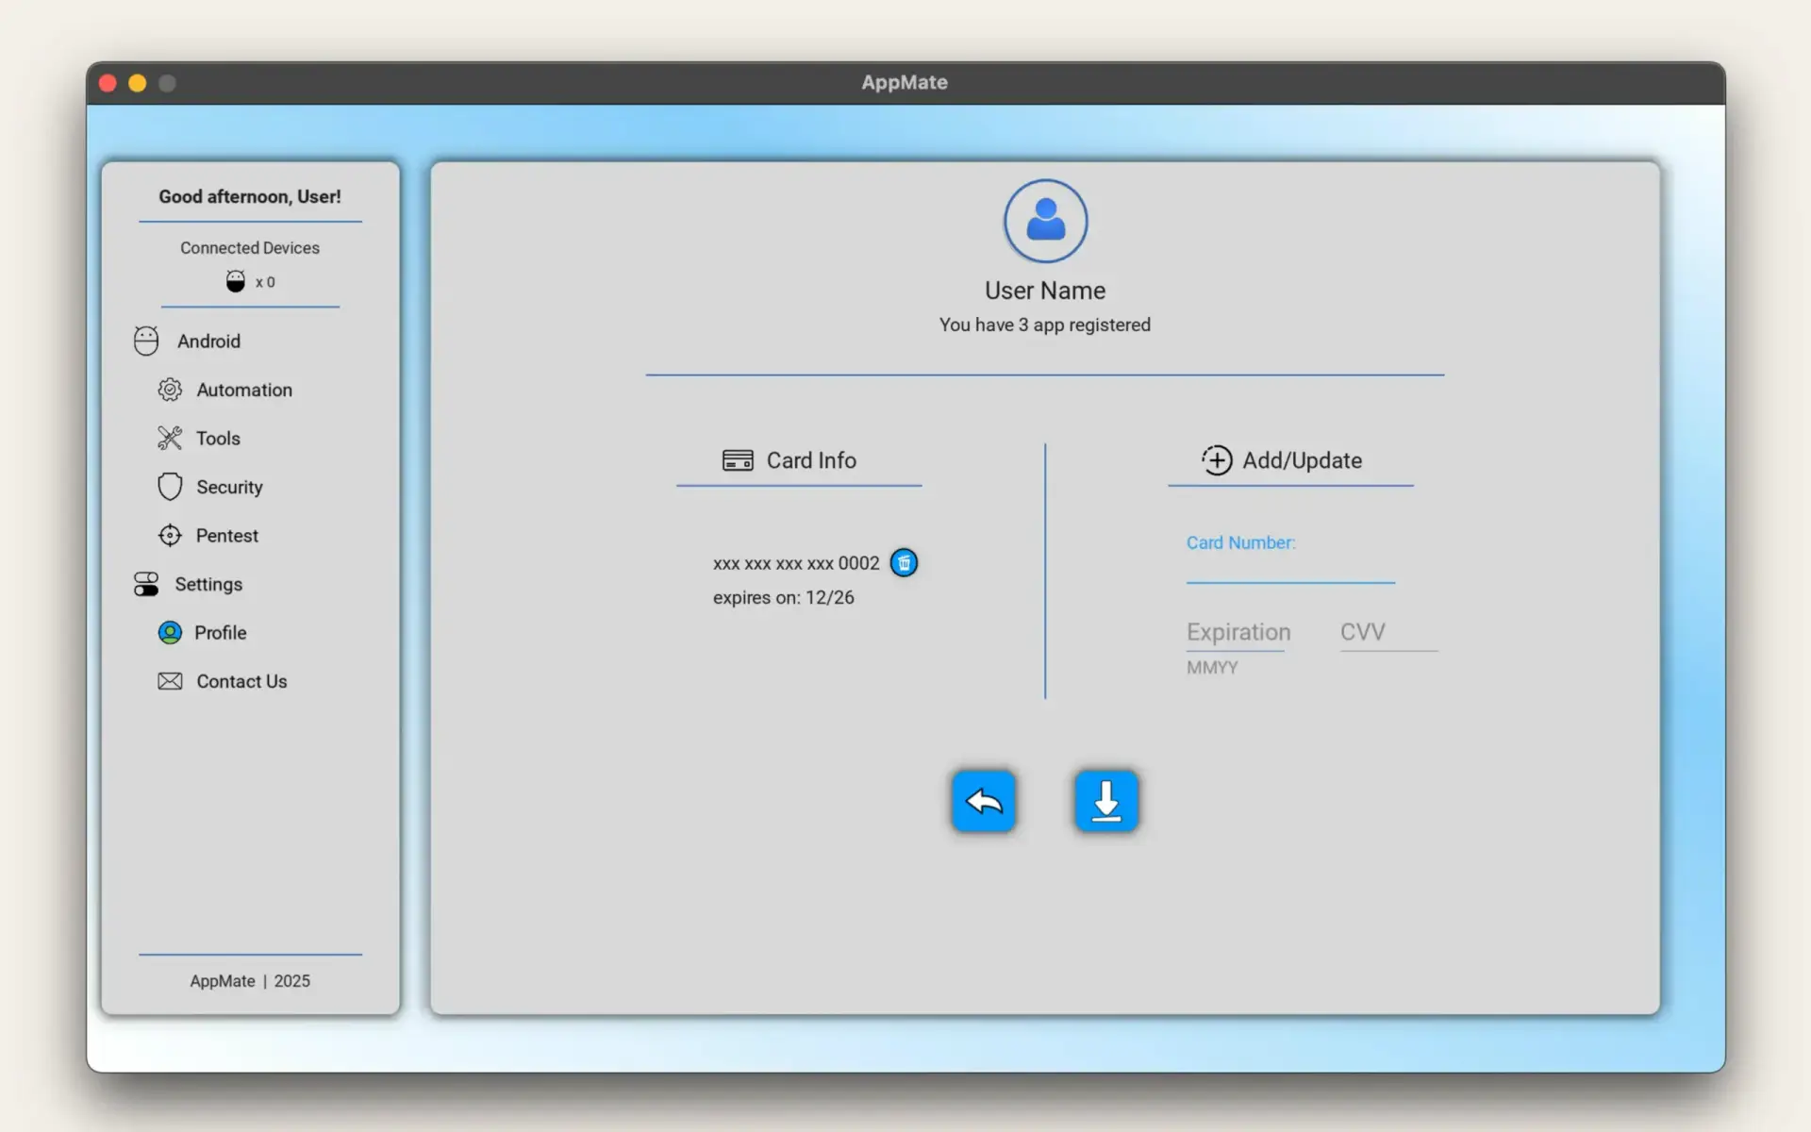This screenshot has height=1132, width=1811.
Task: Select the Android section icon
Action: point(146,341)
